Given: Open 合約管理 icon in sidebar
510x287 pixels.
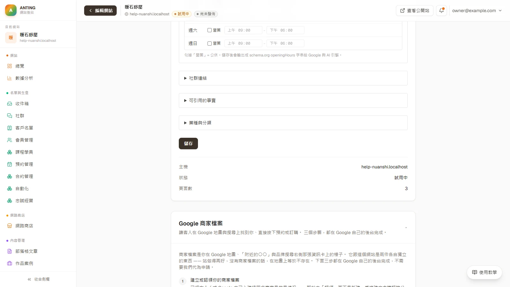Looking at the screenshot, I should (10, 176).
